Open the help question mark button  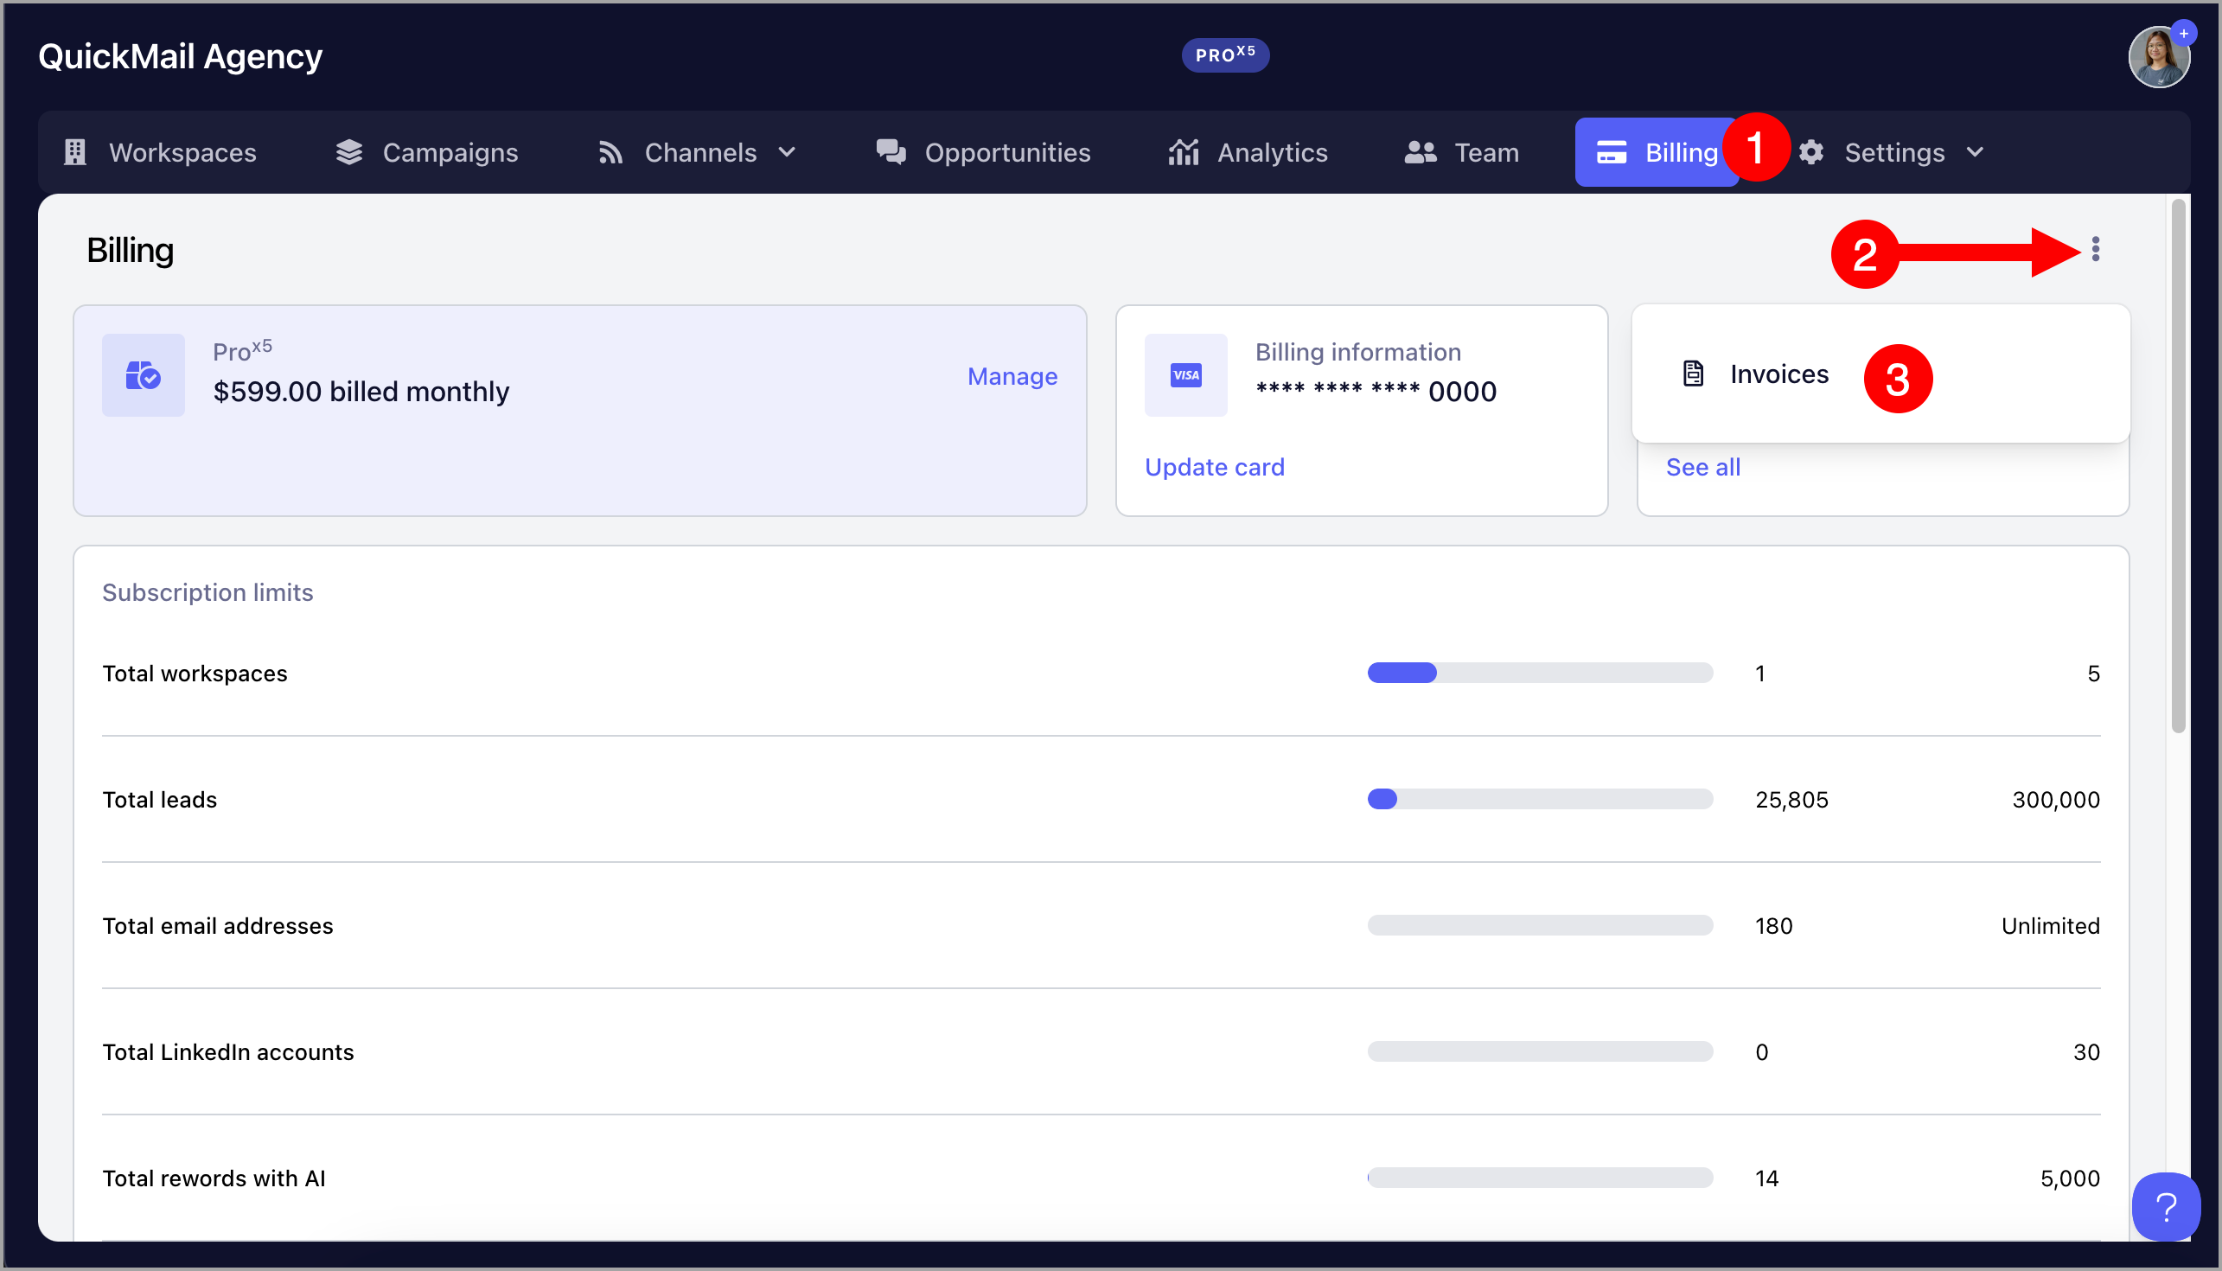click(x=2165, y=1207)
